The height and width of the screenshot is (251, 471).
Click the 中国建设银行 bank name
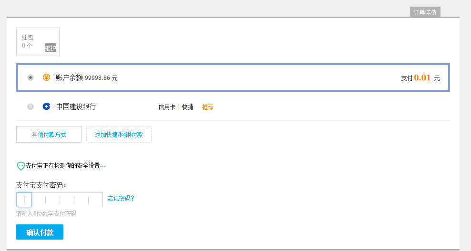(x=76, y=107)
